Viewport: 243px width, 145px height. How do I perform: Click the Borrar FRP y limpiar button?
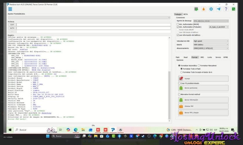[203, 113]
